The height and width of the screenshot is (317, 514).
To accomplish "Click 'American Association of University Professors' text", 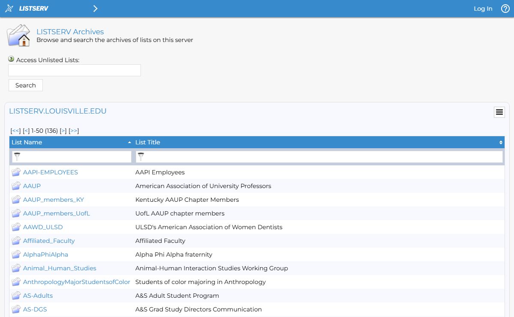I will (203, 186).
